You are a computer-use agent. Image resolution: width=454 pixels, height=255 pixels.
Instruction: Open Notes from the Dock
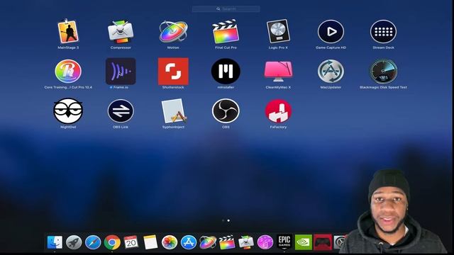point(150,242)
